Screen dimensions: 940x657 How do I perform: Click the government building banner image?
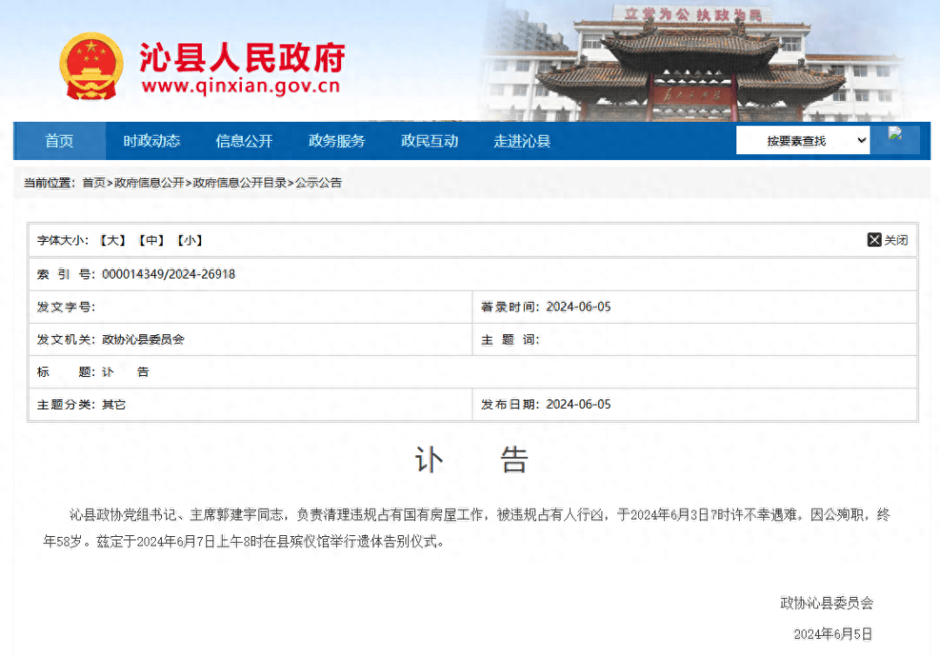point(695,61)
